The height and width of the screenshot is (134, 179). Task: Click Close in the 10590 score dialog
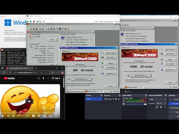170,83
